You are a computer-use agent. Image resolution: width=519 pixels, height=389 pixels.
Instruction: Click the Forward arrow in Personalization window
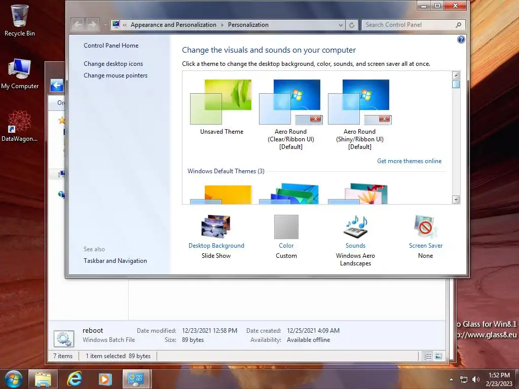coord(92,24)
